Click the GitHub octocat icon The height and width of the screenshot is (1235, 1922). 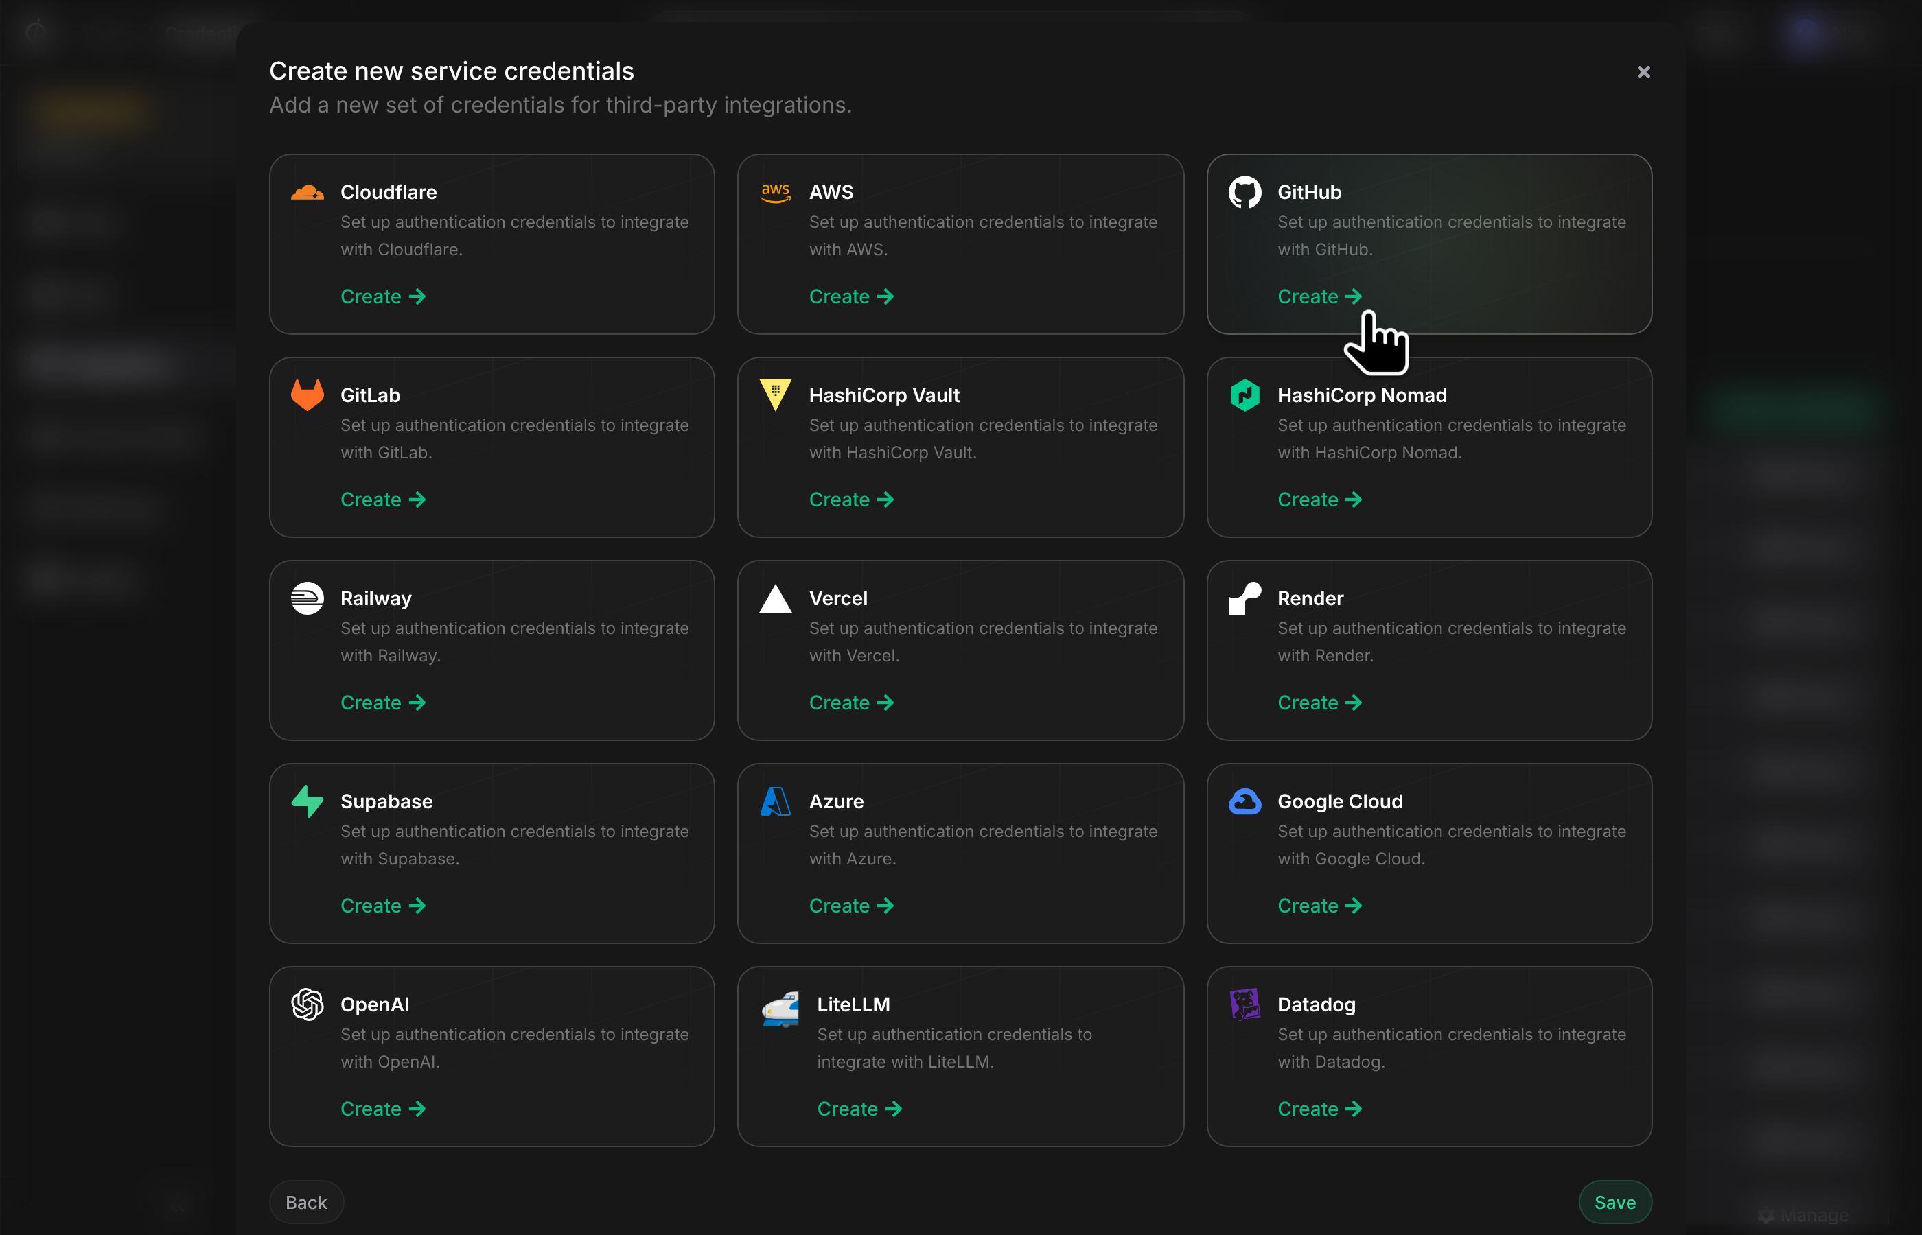(1245, 193)
